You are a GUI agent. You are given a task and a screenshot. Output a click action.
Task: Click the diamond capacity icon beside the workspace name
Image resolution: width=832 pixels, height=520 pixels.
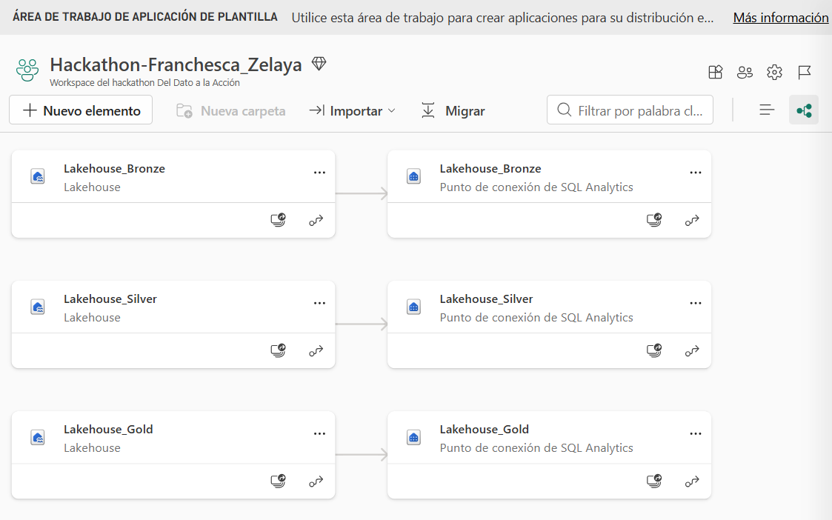click(x=319, y=64)
